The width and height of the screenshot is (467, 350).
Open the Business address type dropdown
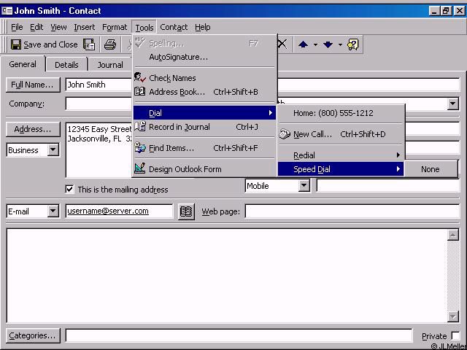point(53,149)
